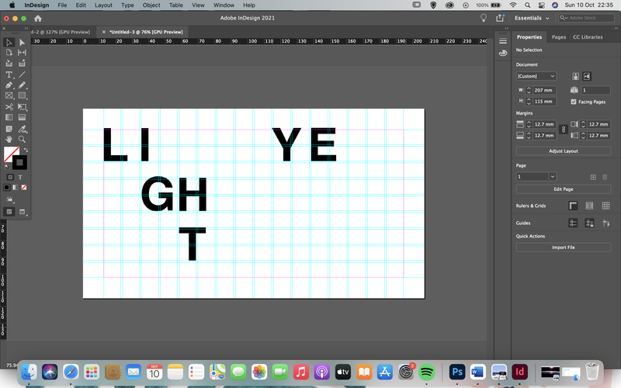Viewport: 621px width, 388px height.
Task: Select the Hand tool
Action: (9, 140)
